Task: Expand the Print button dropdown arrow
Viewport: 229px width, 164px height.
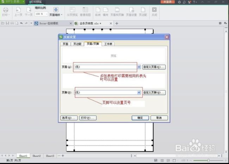Action: coord(9,15)
